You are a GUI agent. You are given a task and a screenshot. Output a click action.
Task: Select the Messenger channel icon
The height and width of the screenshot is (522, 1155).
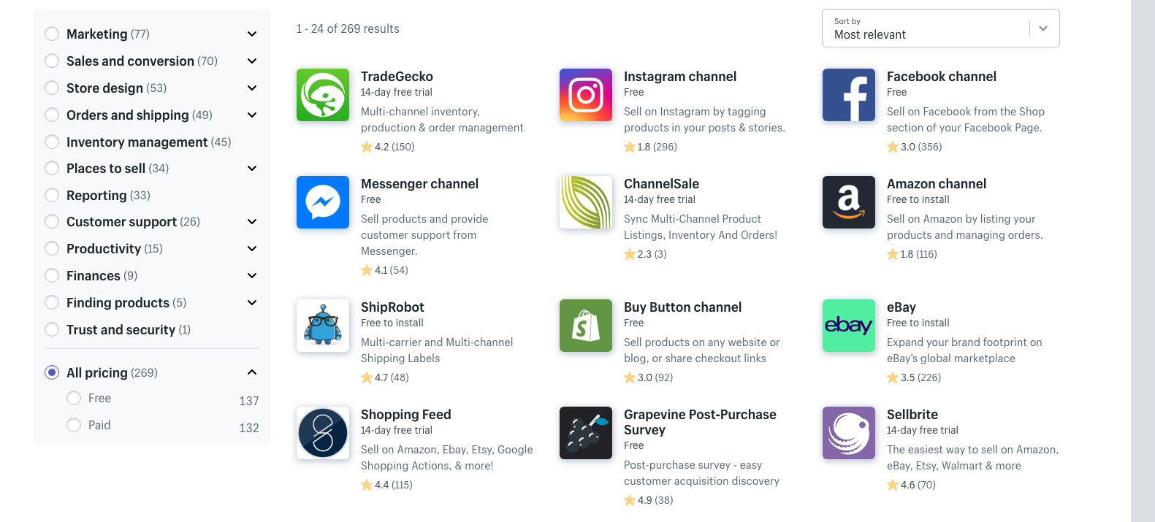coord(322,202)
